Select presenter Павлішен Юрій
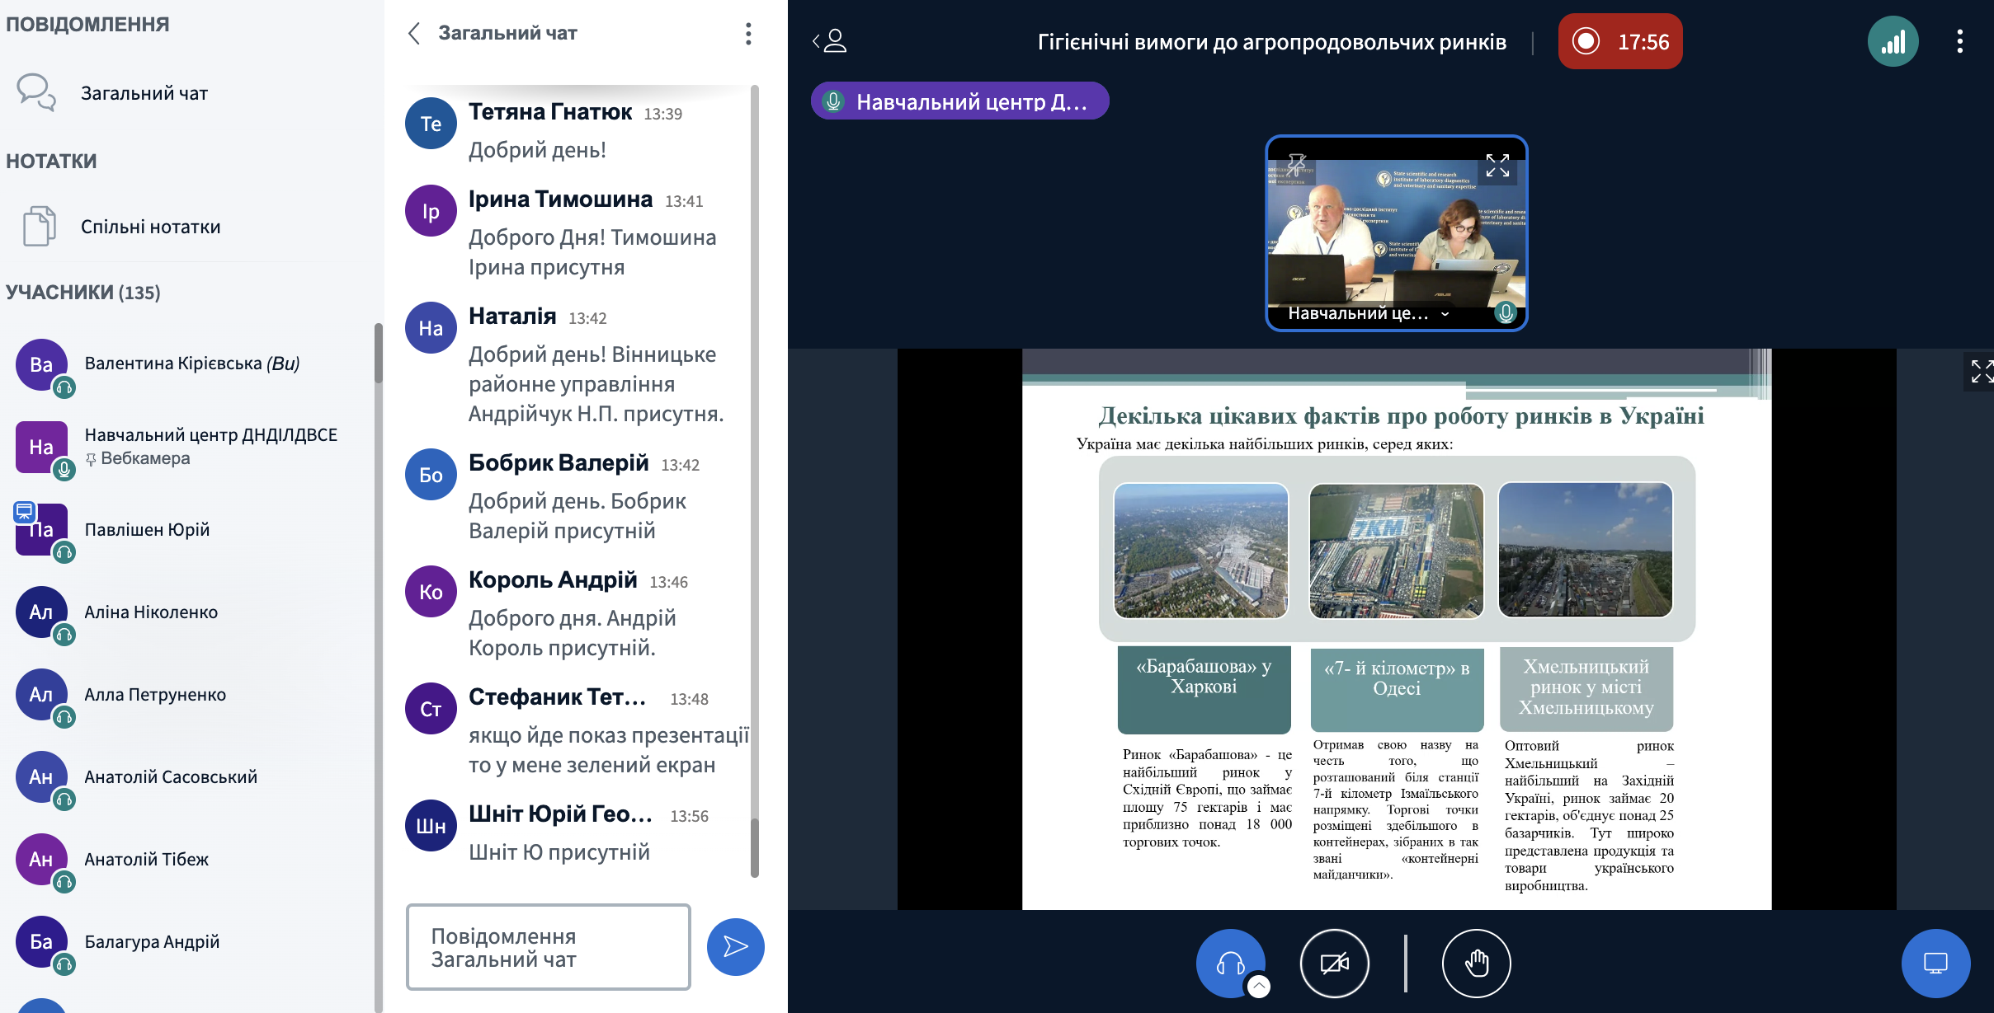The height and width of the screenshot is (1013, 1994). coord(190,530)
